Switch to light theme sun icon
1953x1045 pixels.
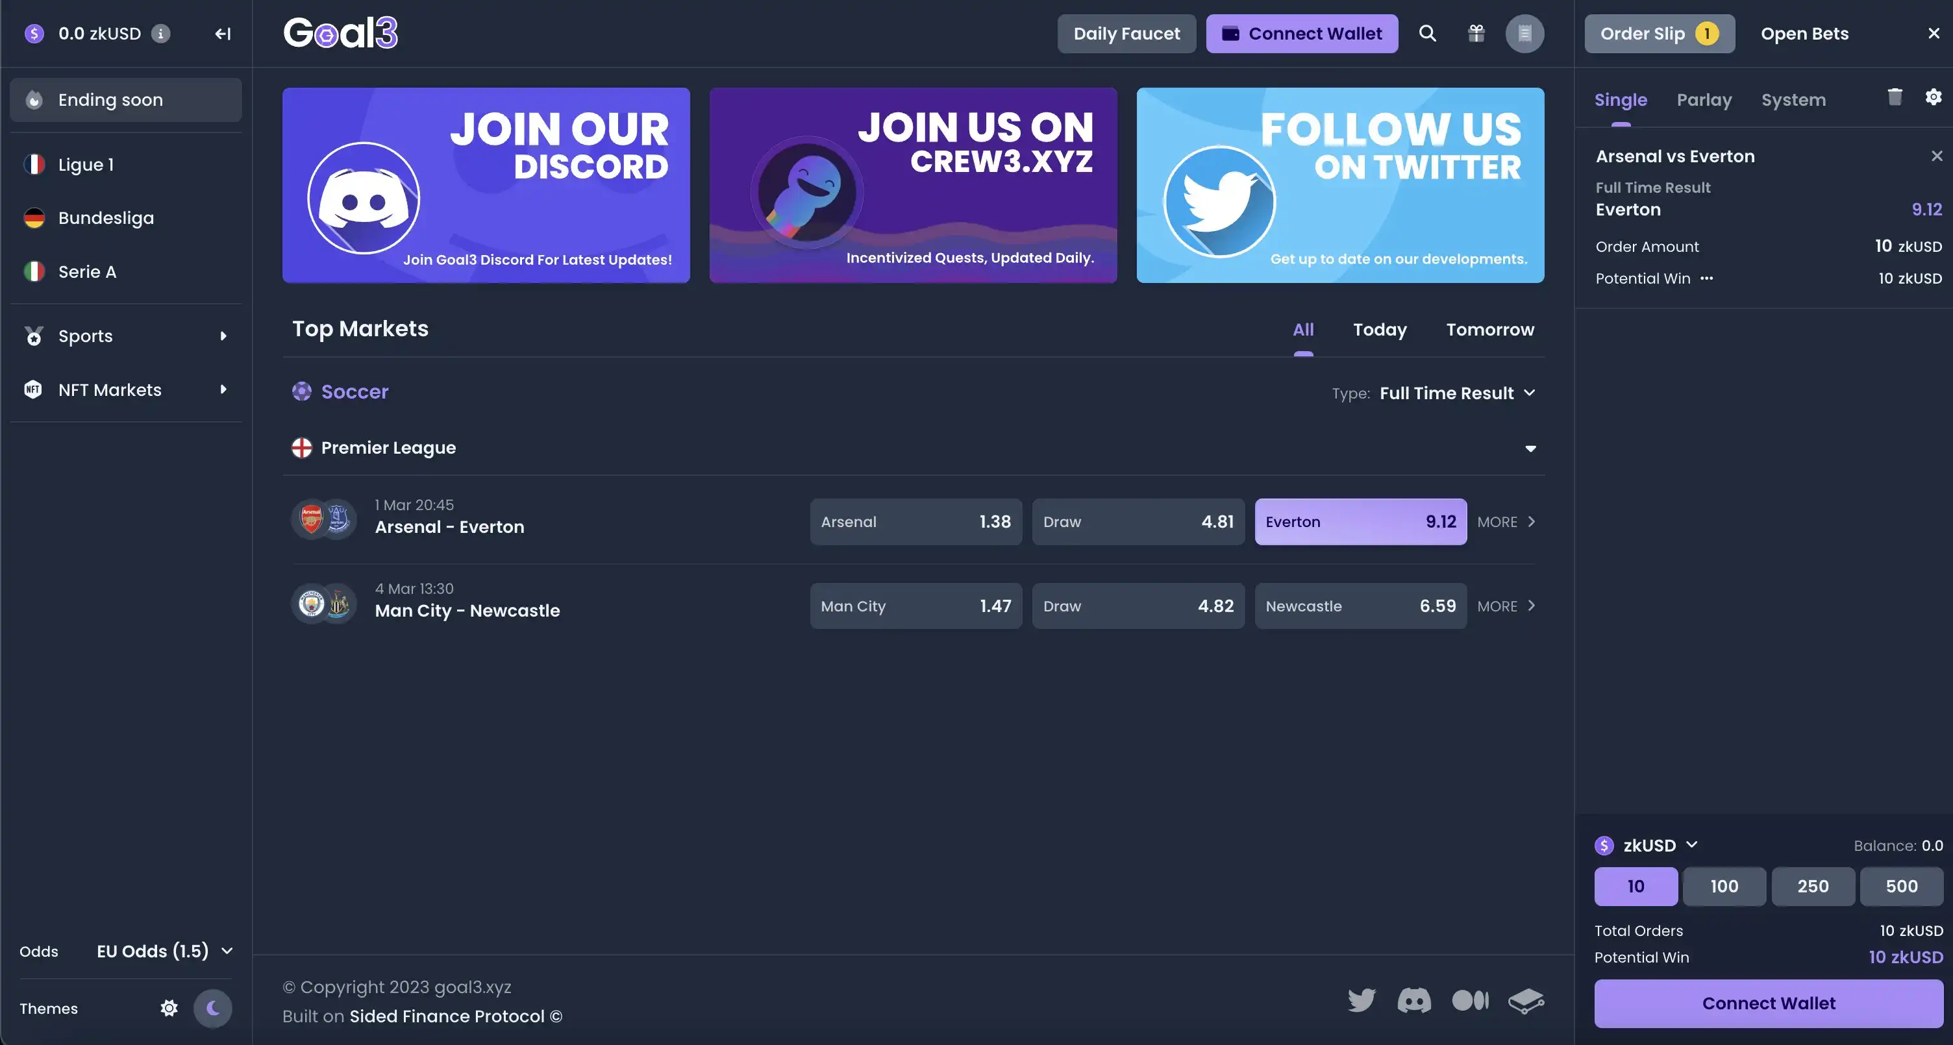pos(169,1008)
